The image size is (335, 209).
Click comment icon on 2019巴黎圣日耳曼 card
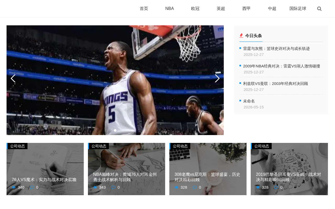coord(276,187)
